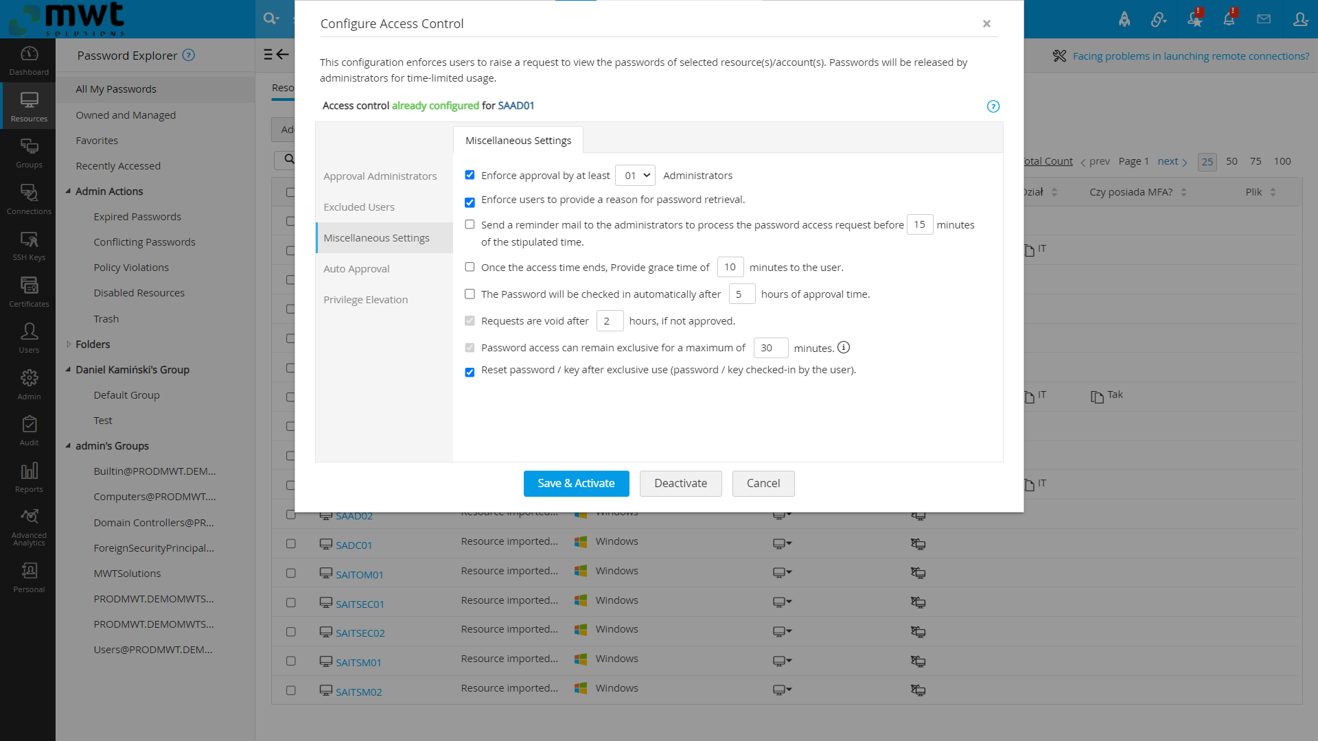The width and height of the screenshot is (1318, 741).
Task: Open the mail notifications icon
Action: point(1264,19)
